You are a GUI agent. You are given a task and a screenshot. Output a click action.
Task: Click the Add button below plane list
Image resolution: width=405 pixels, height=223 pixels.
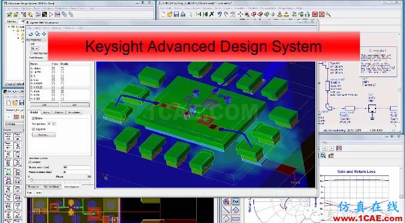point(45,105)
